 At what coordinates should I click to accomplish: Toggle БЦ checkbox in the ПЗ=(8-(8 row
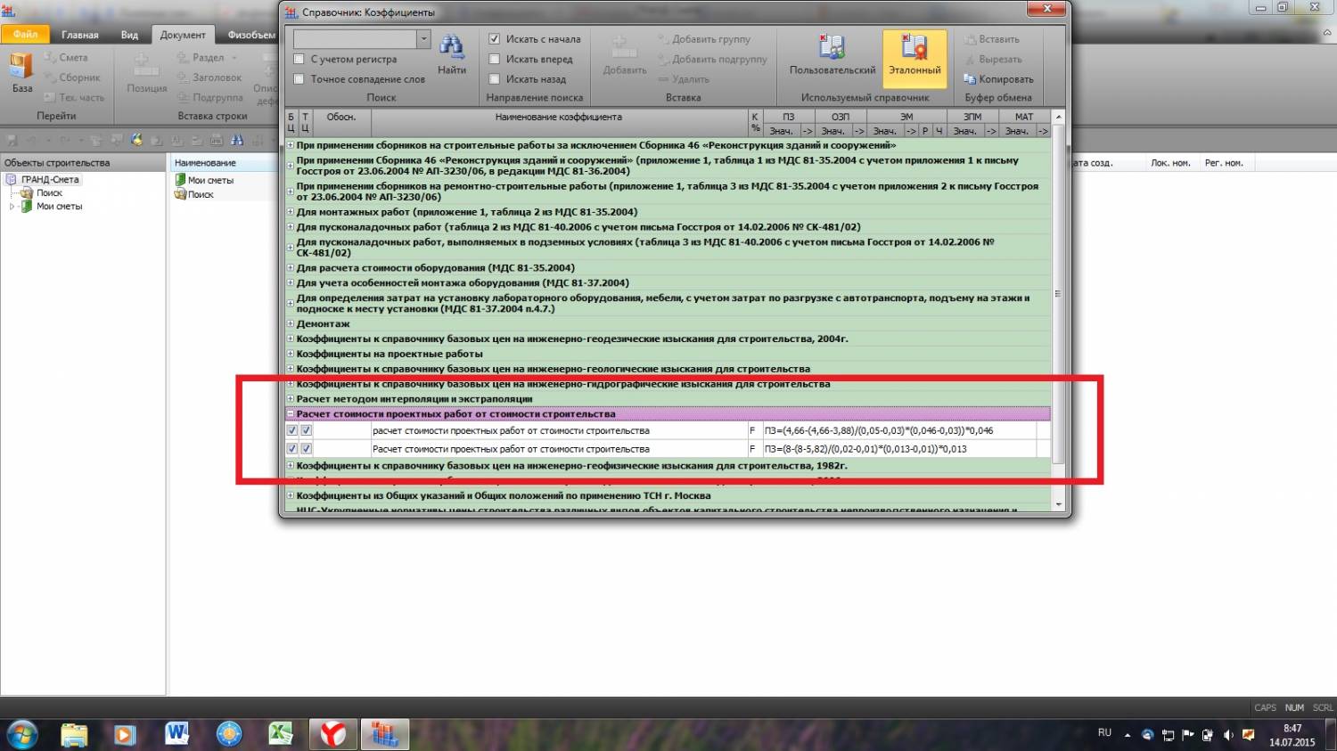click(x=291, y=449)
